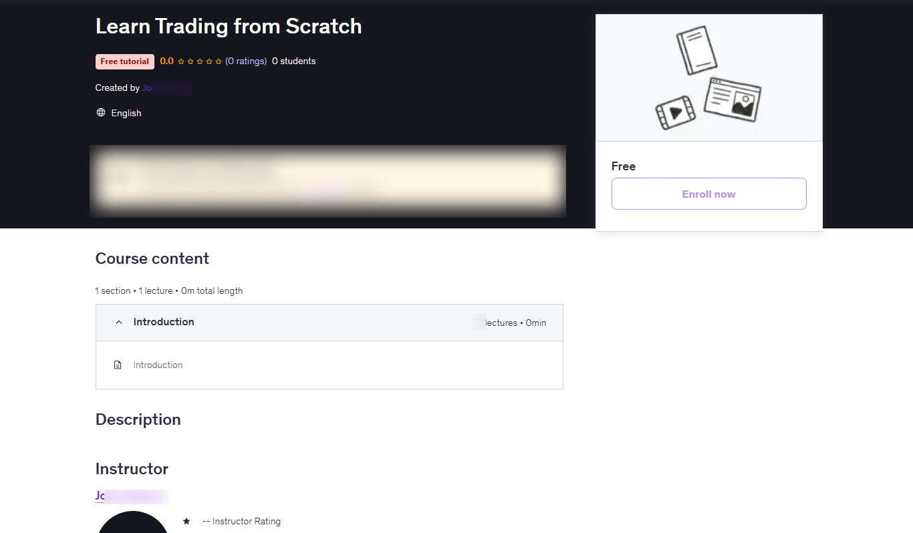Open the (0 ratings) link
The width and height of the screenshot is (913, 533).
[246, 61]
